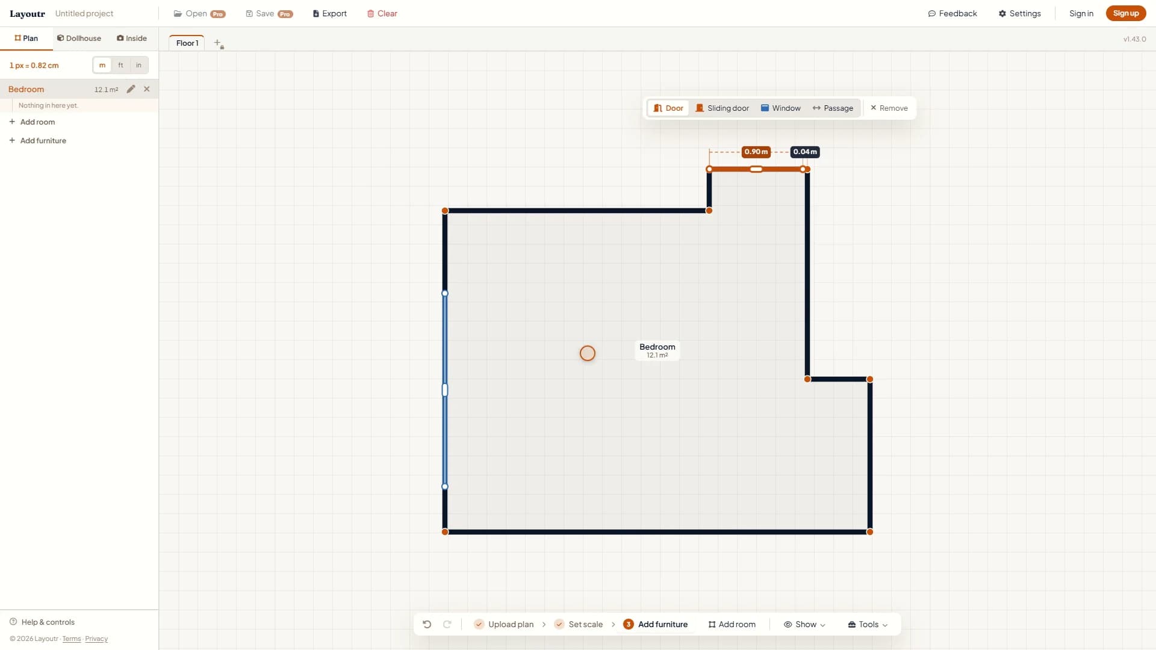Open the Privacy link
Screen dimensions: 1156x650
pyautogui.click(x=96, y=639)
